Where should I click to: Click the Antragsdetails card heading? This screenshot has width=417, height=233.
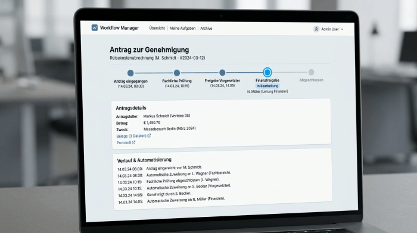pyautogui.click(x=131, y=108)
